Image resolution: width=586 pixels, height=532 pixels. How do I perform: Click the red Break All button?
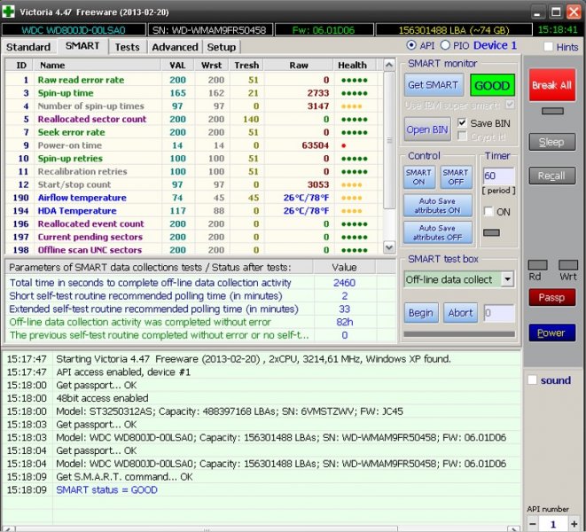click(x=552, y=85)
